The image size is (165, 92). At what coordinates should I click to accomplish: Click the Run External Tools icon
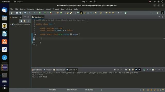tap(51, 13)
